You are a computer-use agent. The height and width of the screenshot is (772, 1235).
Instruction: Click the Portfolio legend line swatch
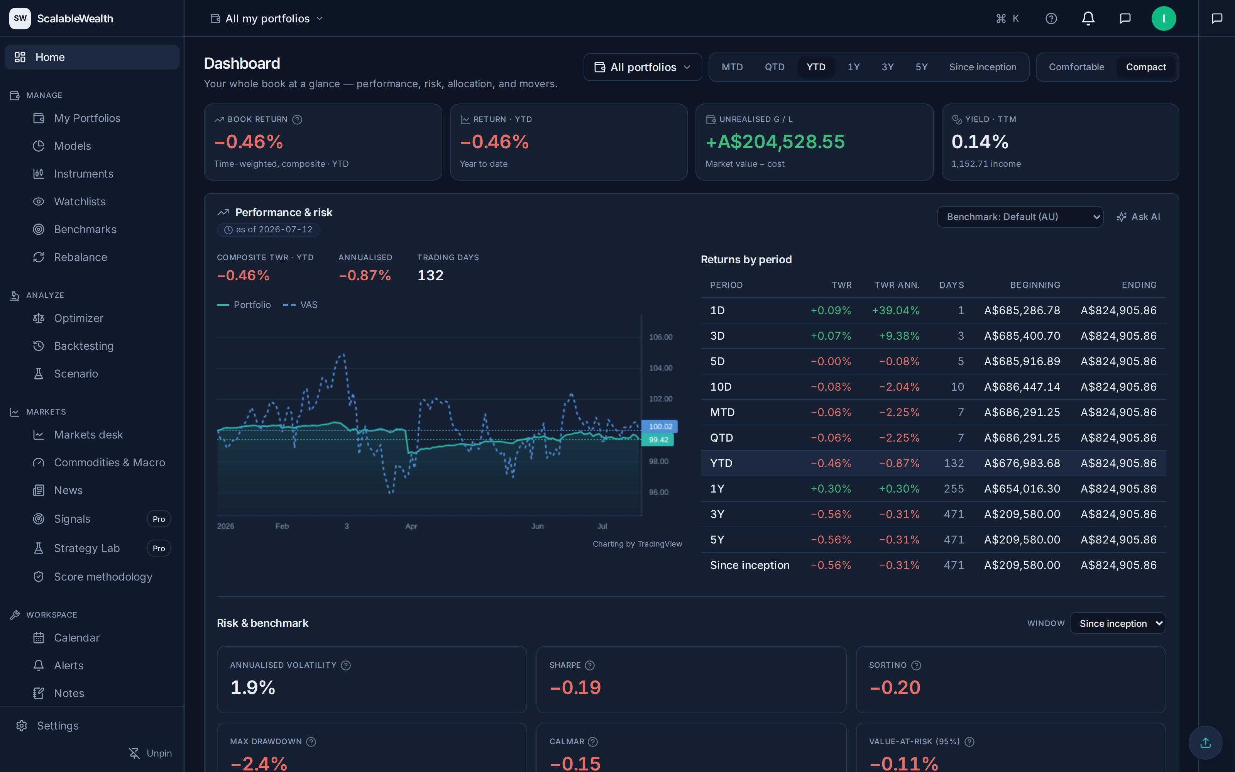[223, 305]
